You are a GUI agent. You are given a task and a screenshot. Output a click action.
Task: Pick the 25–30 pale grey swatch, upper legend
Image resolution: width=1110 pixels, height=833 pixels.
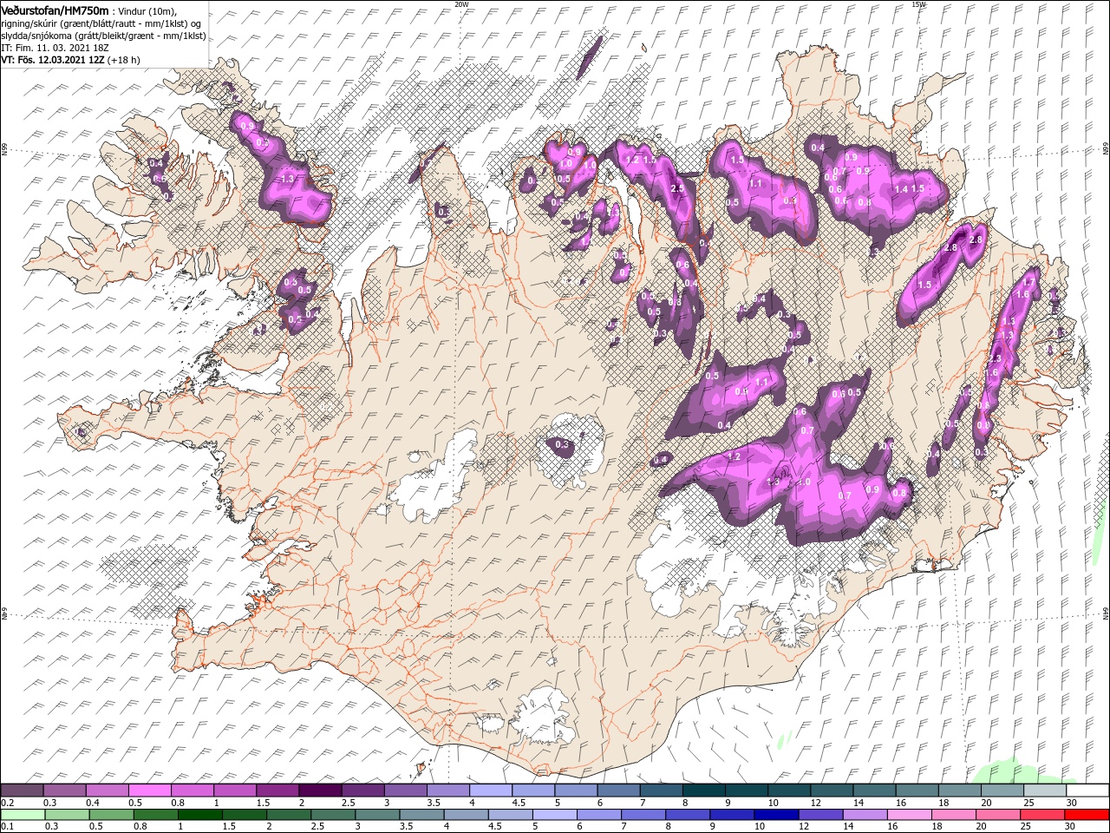(x=1044, y=790)
